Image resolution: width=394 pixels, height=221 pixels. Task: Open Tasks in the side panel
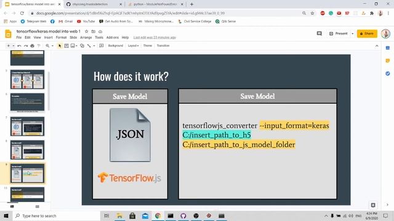point(388,74)
